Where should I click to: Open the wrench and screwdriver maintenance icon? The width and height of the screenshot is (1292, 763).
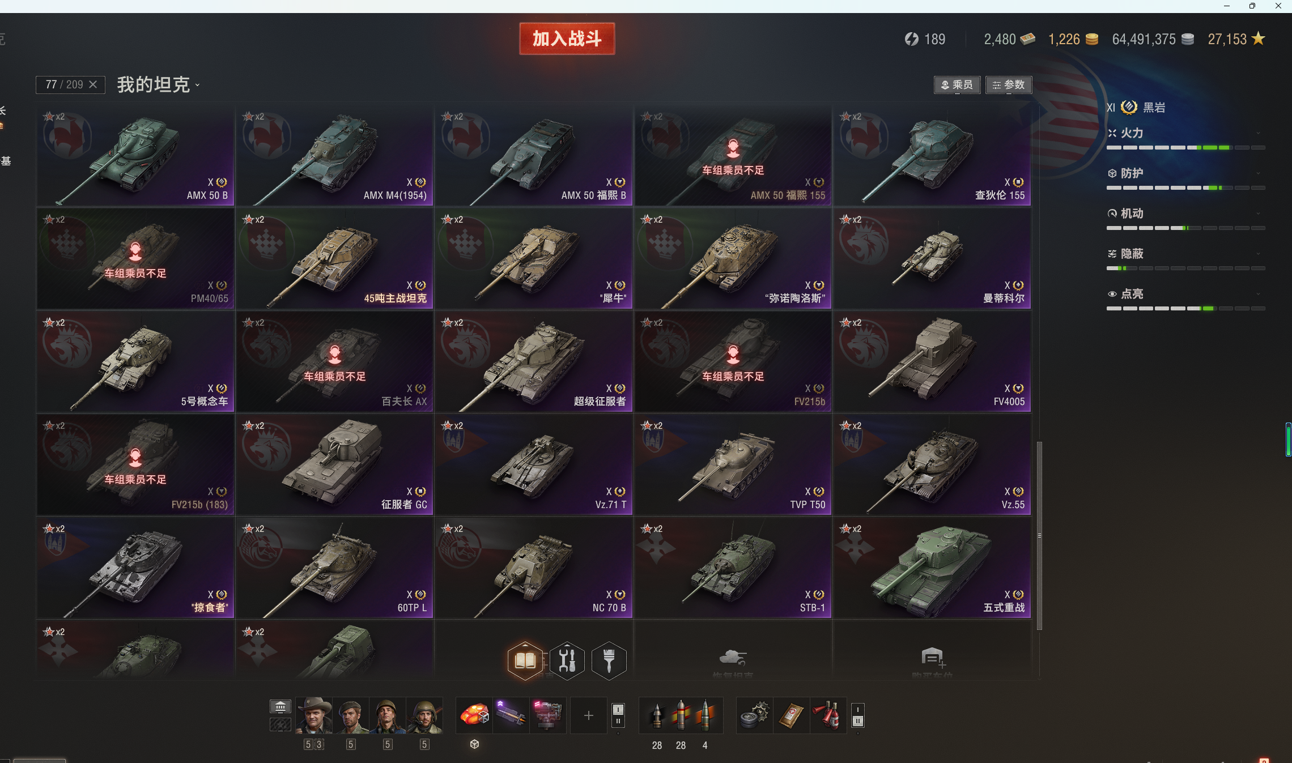pos(567,660)
